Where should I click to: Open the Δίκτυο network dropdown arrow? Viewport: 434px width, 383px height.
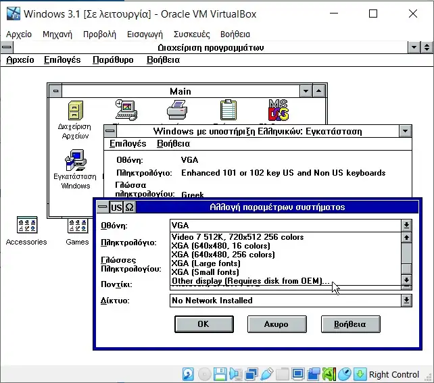tap(406, 301)
